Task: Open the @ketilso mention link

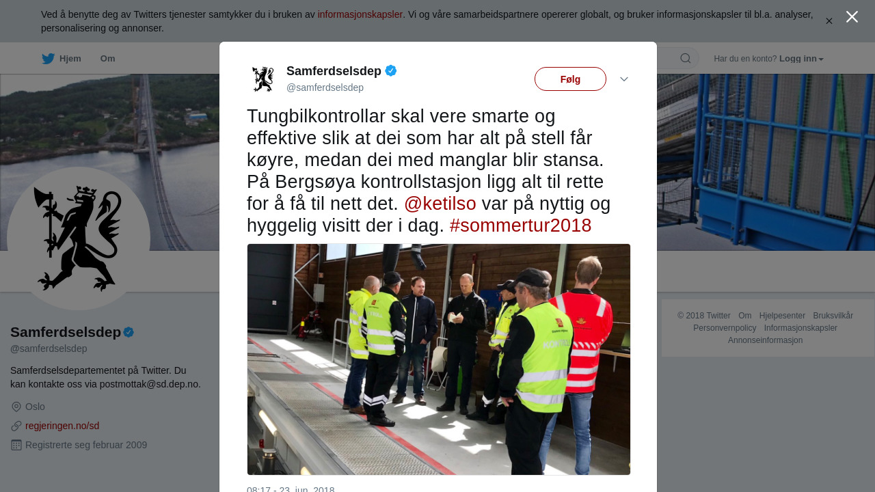Action: 440,204
